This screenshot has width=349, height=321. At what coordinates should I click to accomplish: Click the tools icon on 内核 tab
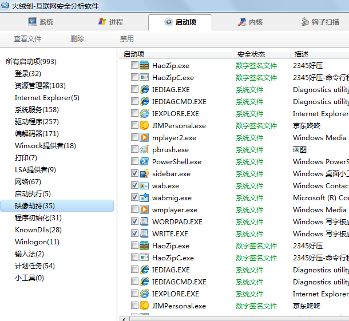coord(242,22)
